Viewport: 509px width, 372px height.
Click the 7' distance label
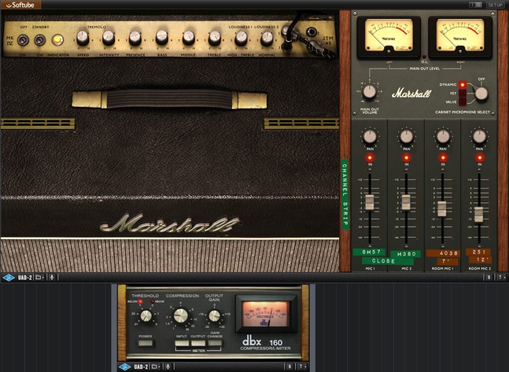pyautogui.click(x=447, y=261)
